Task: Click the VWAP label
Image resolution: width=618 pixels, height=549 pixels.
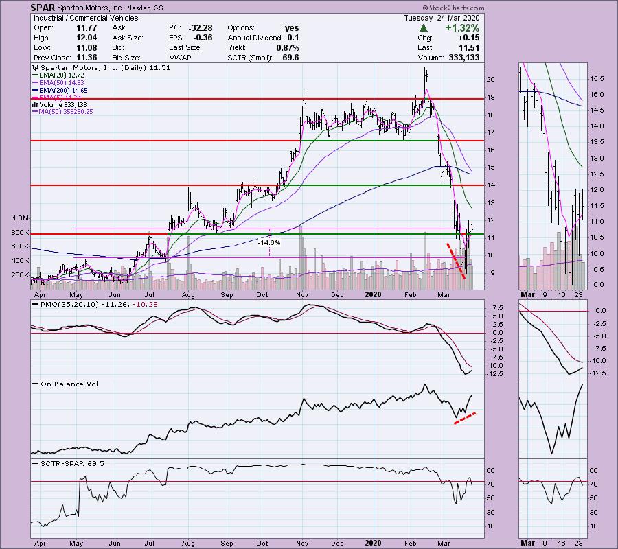Action: point(179,58)
